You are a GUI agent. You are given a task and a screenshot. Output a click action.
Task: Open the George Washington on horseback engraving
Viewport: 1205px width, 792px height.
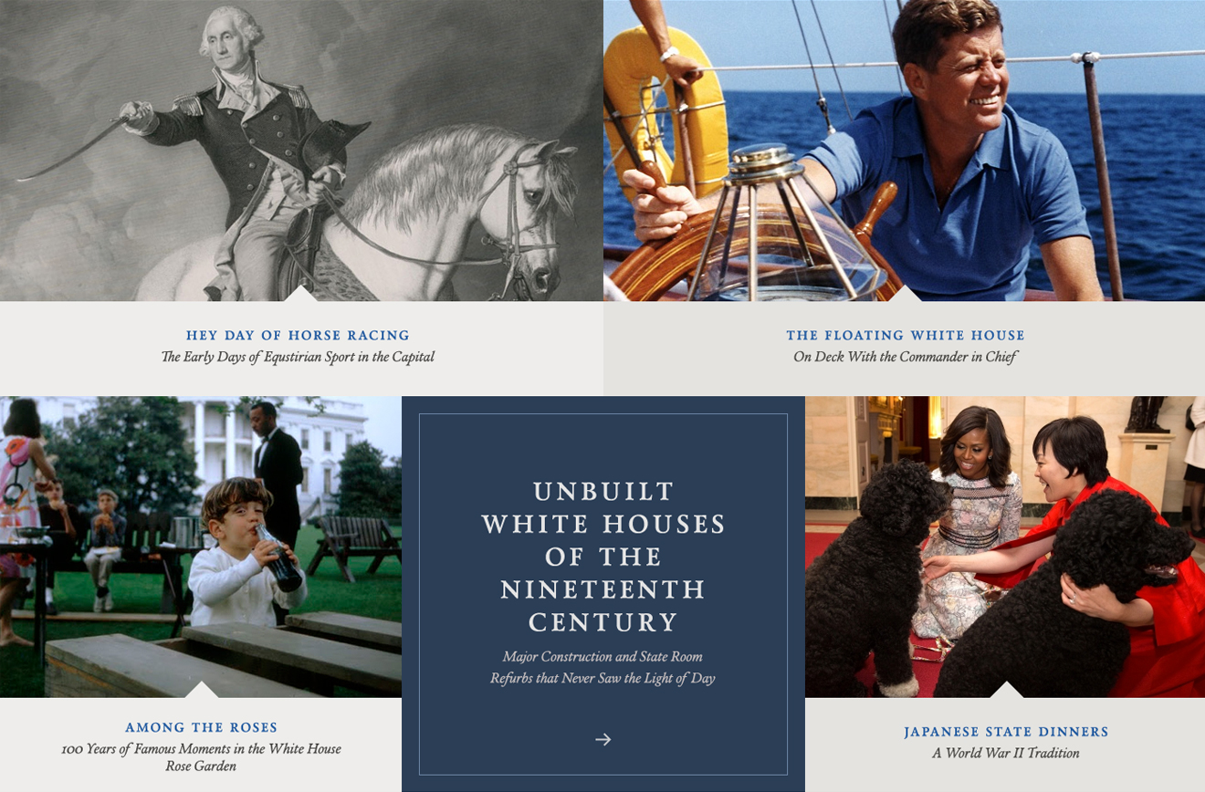(301, 151)
